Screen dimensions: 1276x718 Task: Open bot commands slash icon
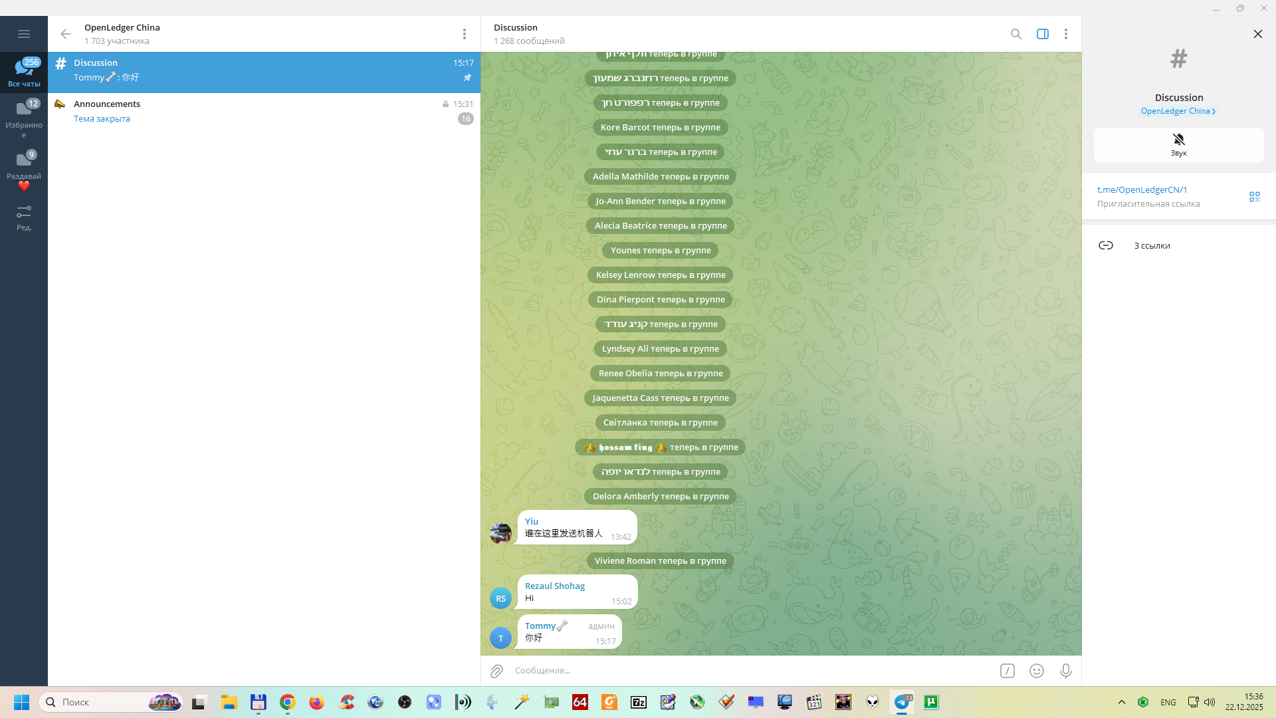point(1007,671)
